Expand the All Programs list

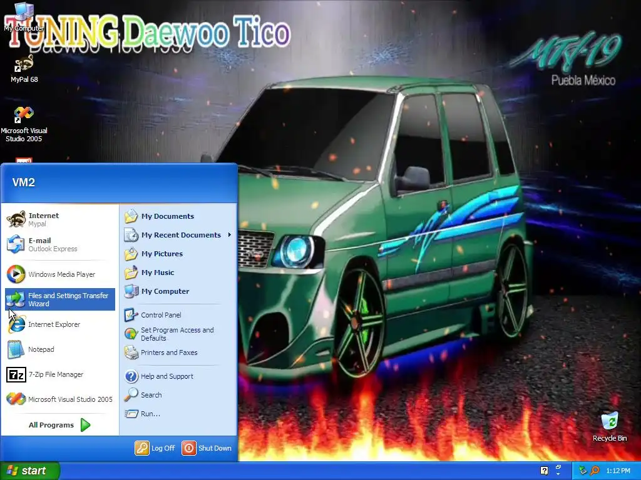[x=59, y=425]
